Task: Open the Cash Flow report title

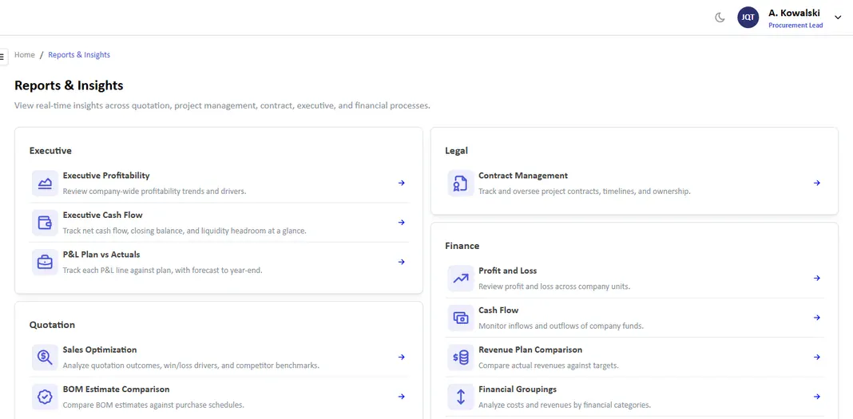Action: (x=498, y=310)
